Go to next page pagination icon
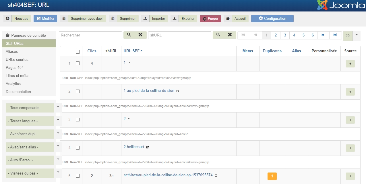 323,35
